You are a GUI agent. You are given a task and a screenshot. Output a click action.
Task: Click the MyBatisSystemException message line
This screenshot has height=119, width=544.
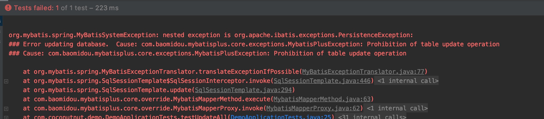(x=211, y=35)
